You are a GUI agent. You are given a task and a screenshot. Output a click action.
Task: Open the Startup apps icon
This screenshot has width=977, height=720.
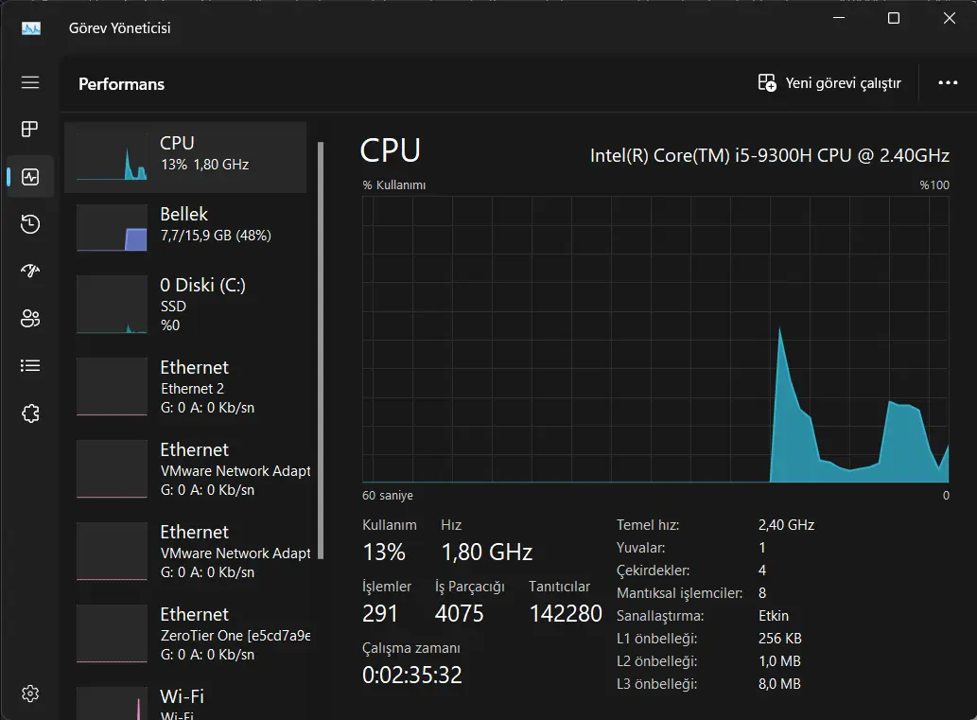click(x=30, y=271)
